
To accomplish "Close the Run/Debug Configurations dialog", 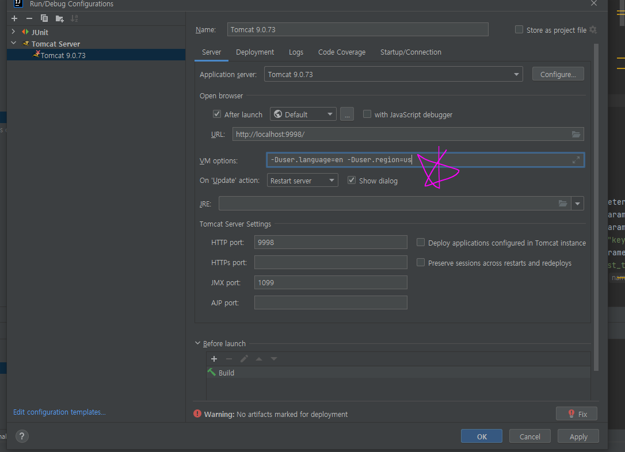I will pos(594,3).
